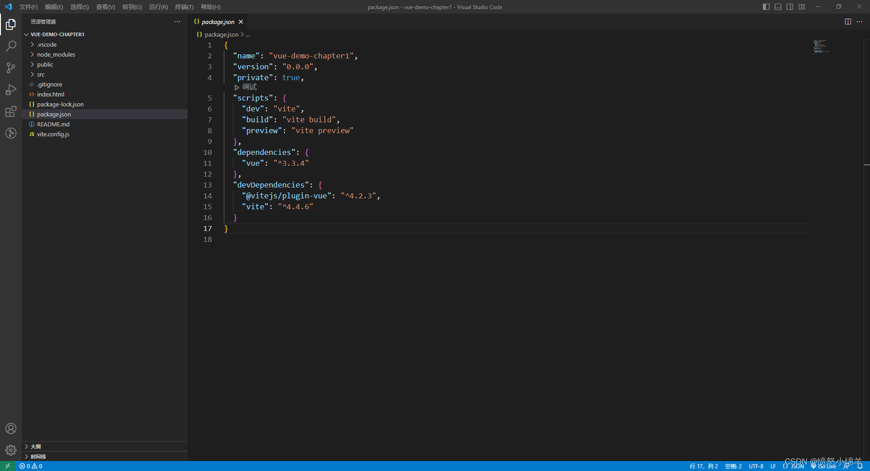Open the 查看(V) menu
This screenshot has width=870, height=471.
pos(106,7)
